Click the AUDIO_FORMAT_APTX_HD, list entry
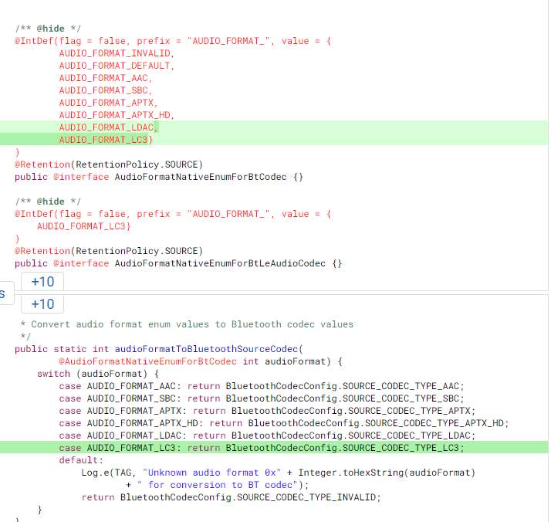 117,115
